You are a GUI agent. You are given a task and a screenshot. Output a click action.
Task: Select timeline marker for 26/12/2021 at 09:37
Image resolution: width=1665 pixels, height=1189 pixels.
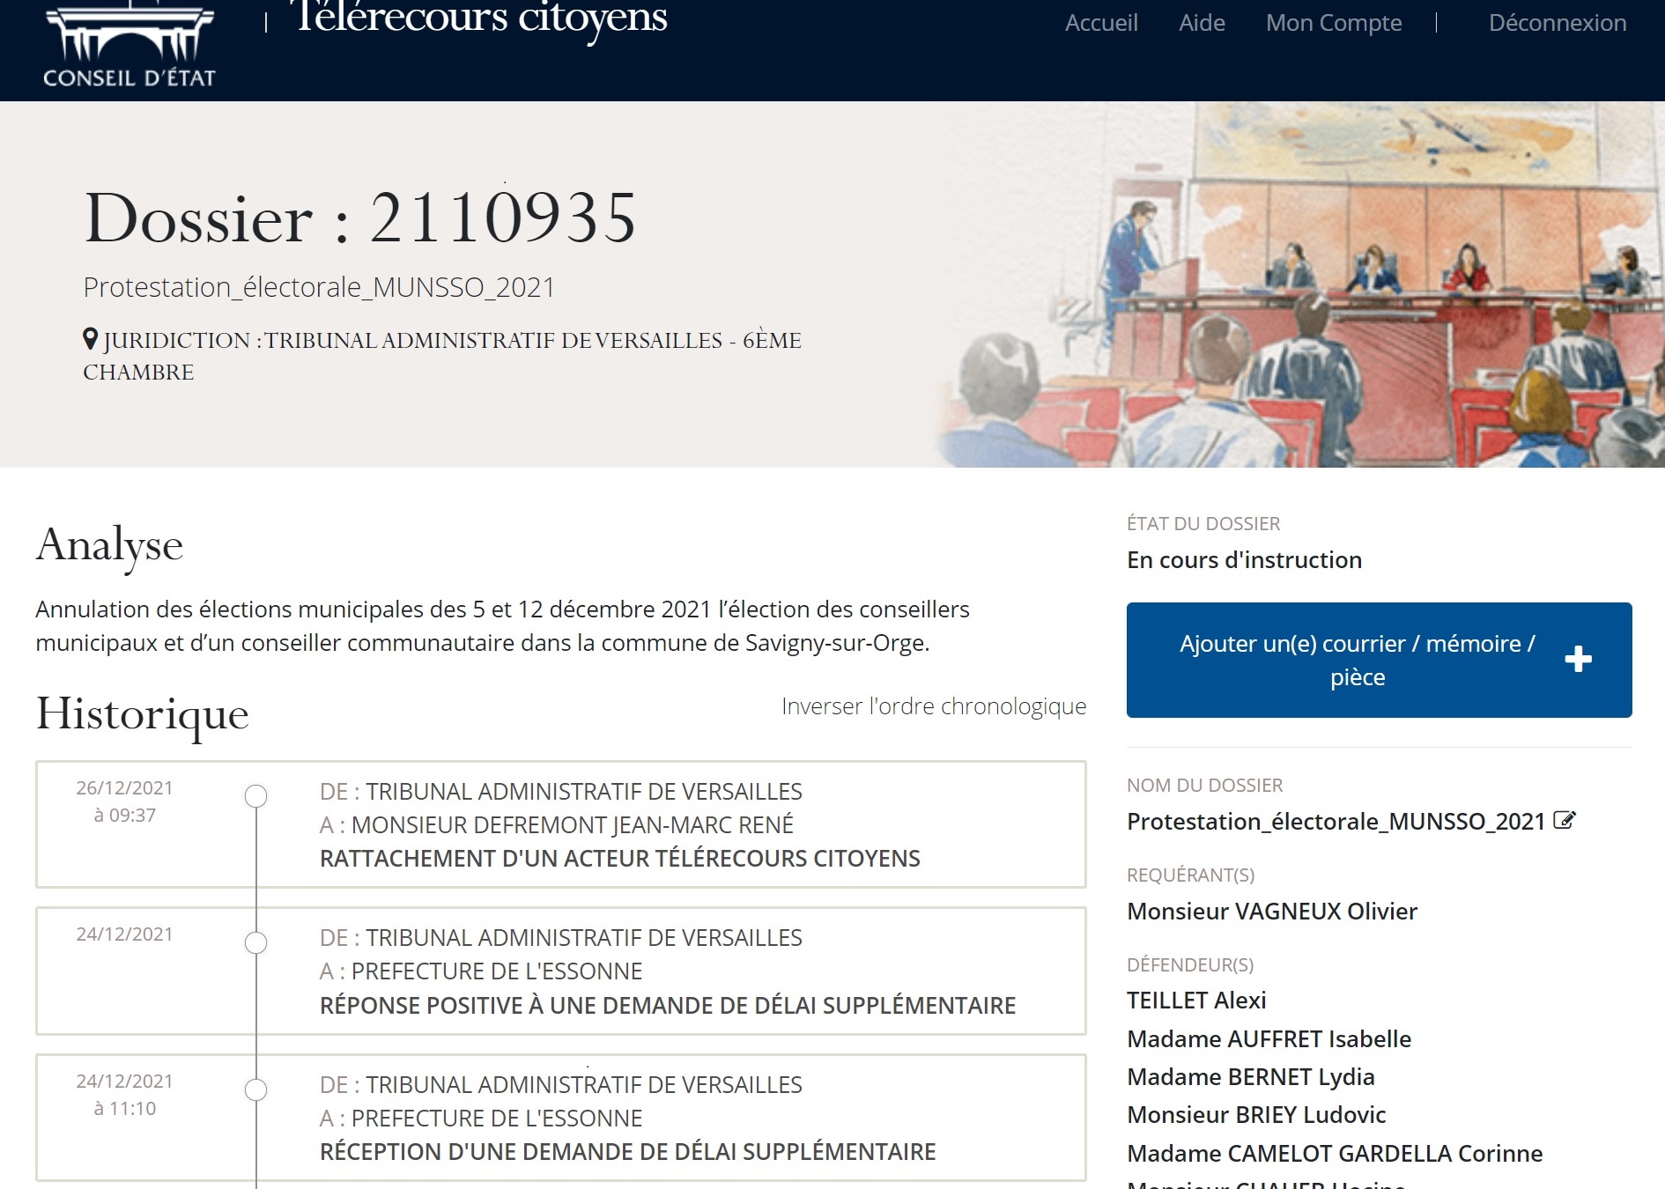[255, 796]
